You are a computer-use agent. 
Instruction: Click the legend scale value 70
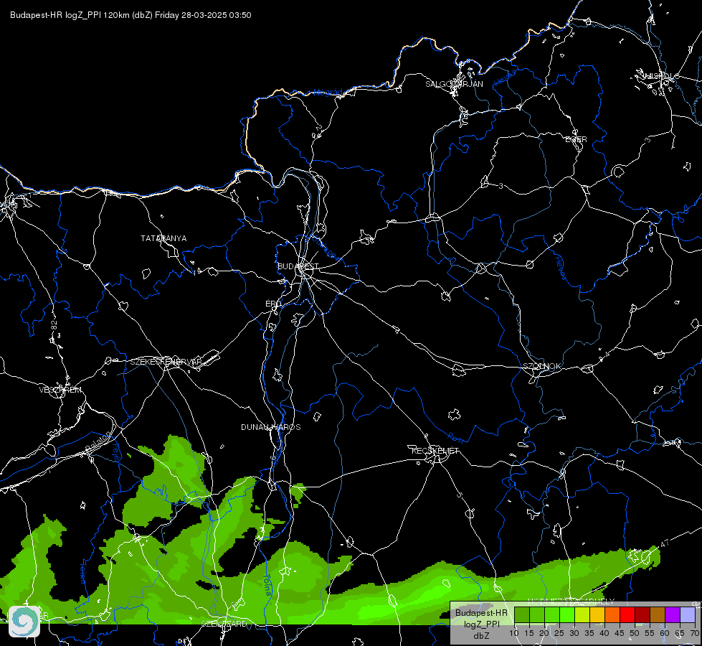pyautogui.click(x=694, y=634)
